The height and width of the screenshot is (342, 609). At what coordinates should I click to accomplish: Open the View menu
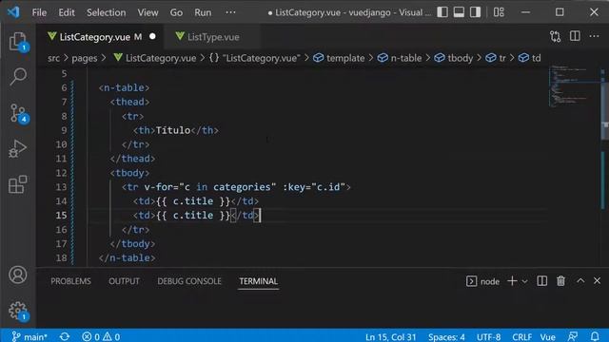[x=147, y=12]
